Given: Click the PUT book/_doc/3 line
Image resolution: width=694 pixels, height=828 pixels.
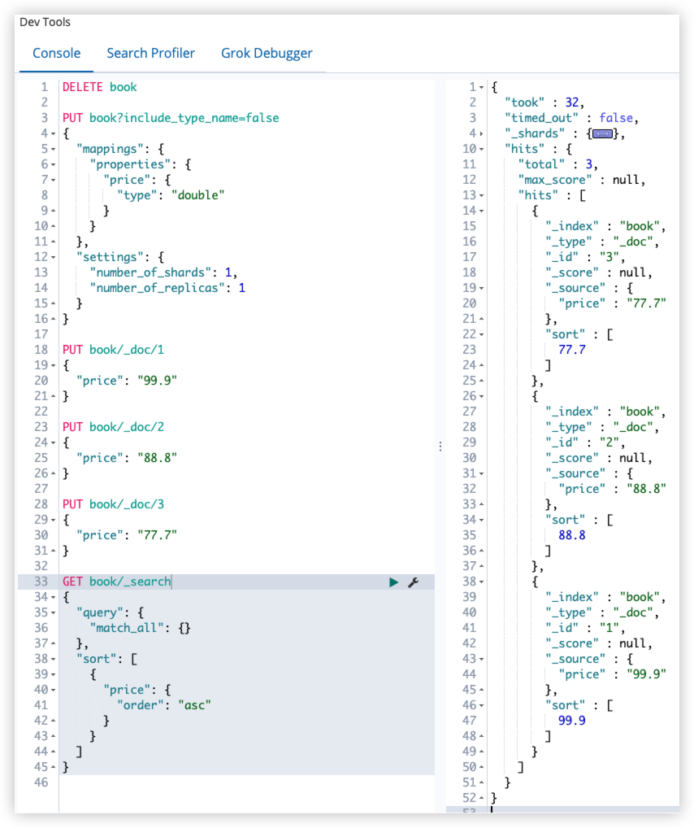Looking at the screenshot, I should click(x=113, y=504).
